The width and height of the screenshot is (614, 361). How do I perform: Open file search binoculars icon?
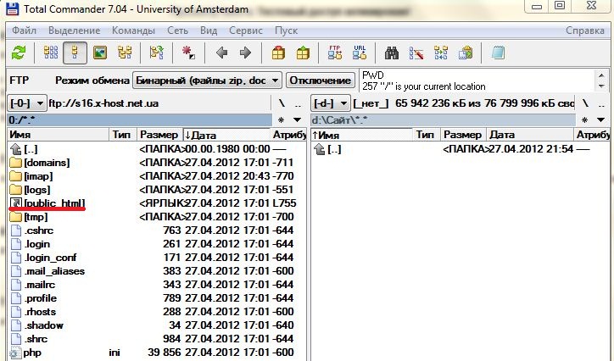(392, 53)
